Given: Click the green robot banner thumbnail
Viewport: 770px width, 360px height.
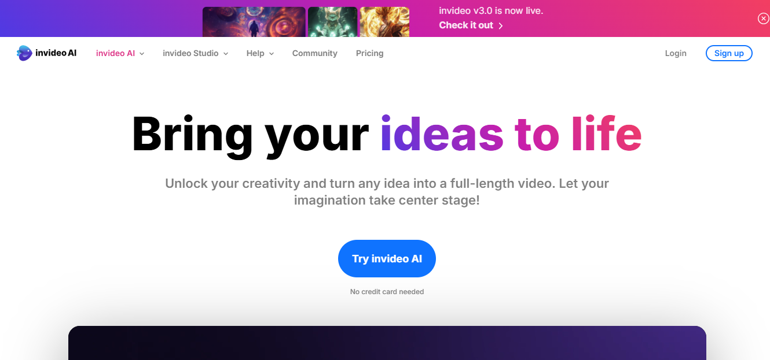Looking at the screenshot, I should click(332, 22).
